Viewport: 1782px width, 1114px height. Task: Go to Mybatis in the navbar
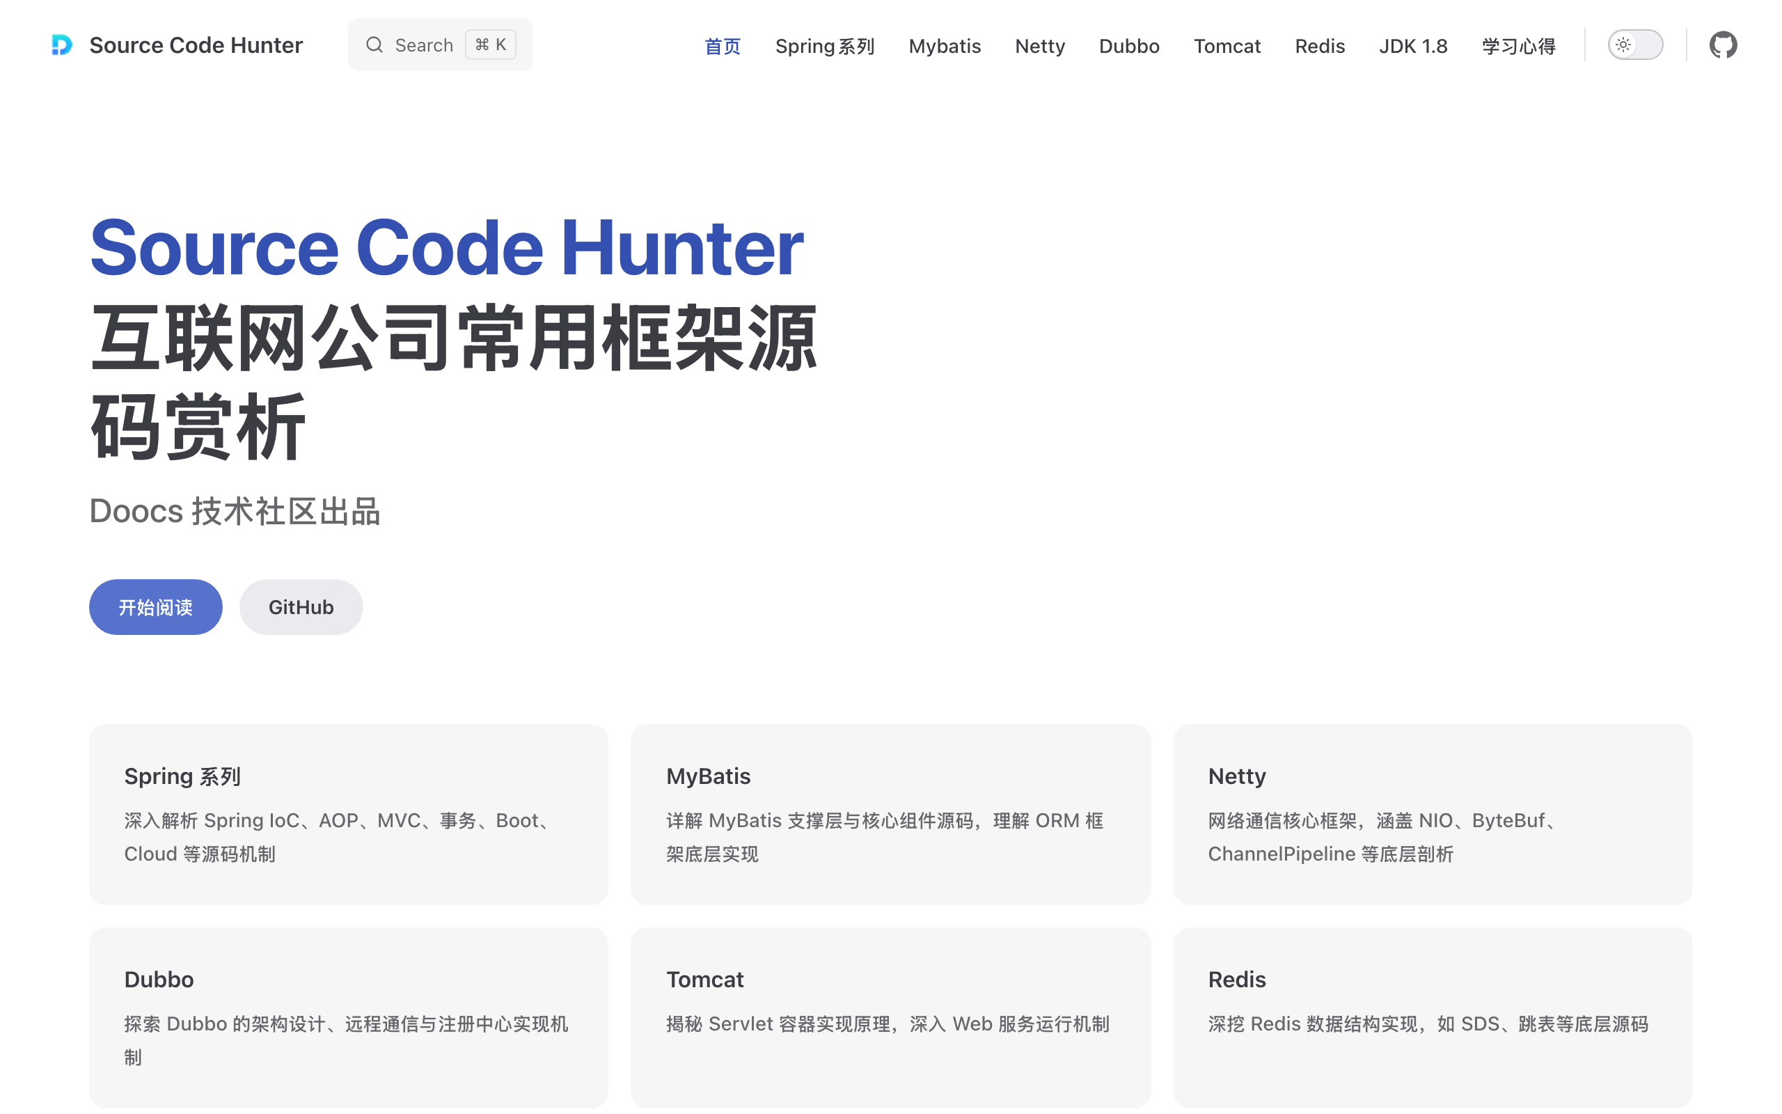coord(945,46)
